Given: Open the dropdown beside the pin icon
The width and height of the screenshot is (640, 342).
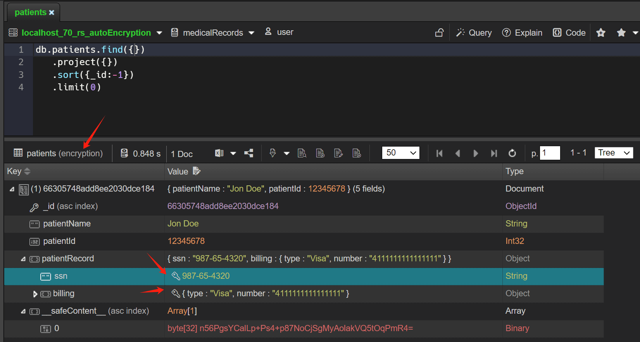Looking at the screenshot, I should [286, 154].
